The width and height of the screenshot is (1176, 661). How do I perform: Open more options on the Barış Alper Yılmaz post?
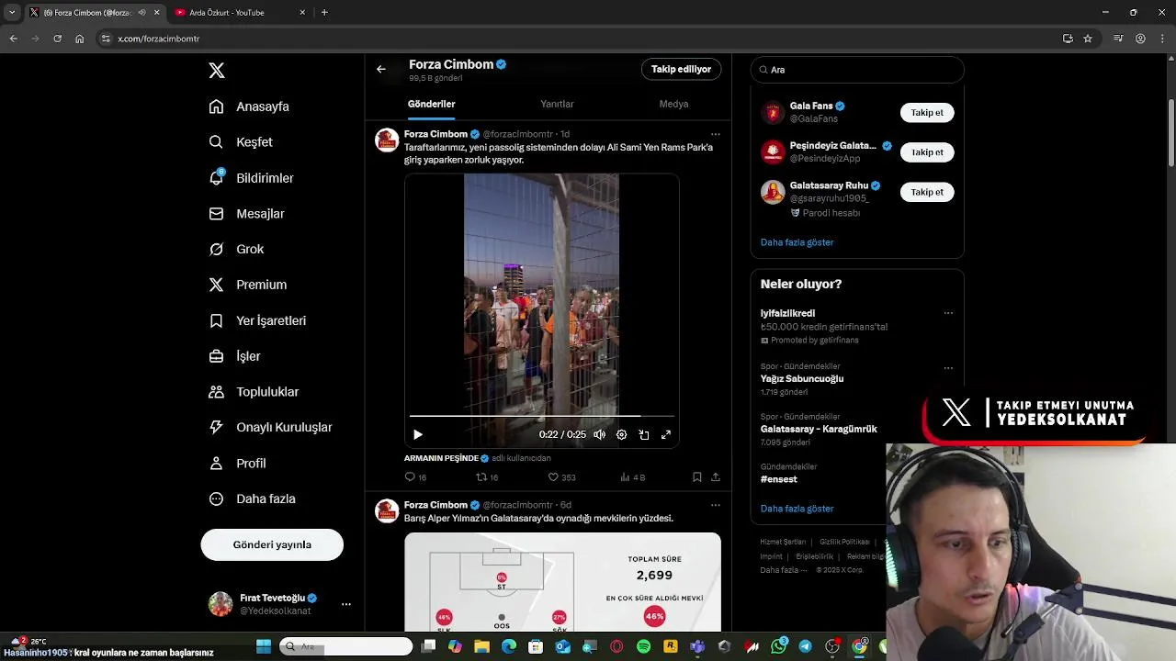[x=716, y=505]
